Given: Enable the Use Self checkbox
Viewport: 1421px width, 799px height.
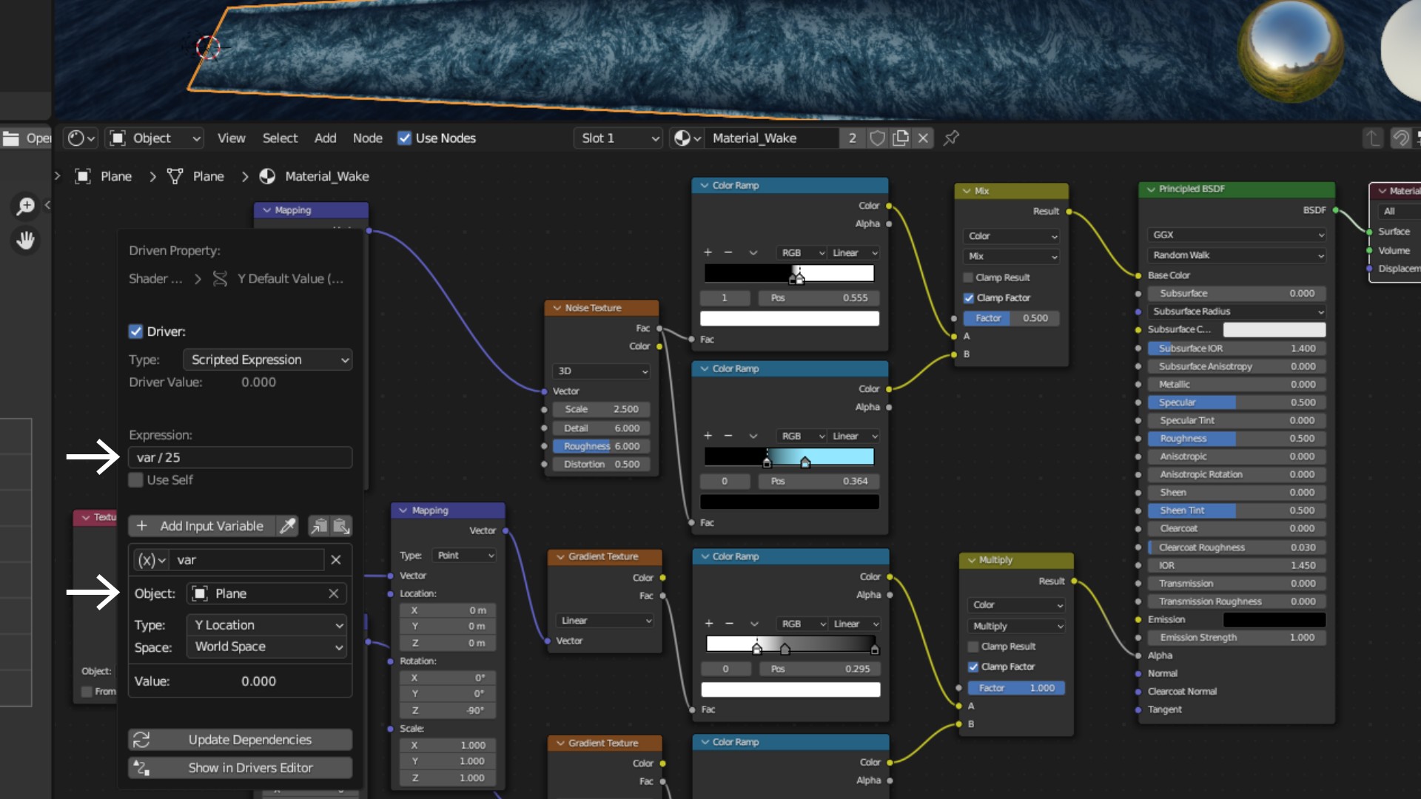Looking at the screenshot, I should (x=136, y=480).
